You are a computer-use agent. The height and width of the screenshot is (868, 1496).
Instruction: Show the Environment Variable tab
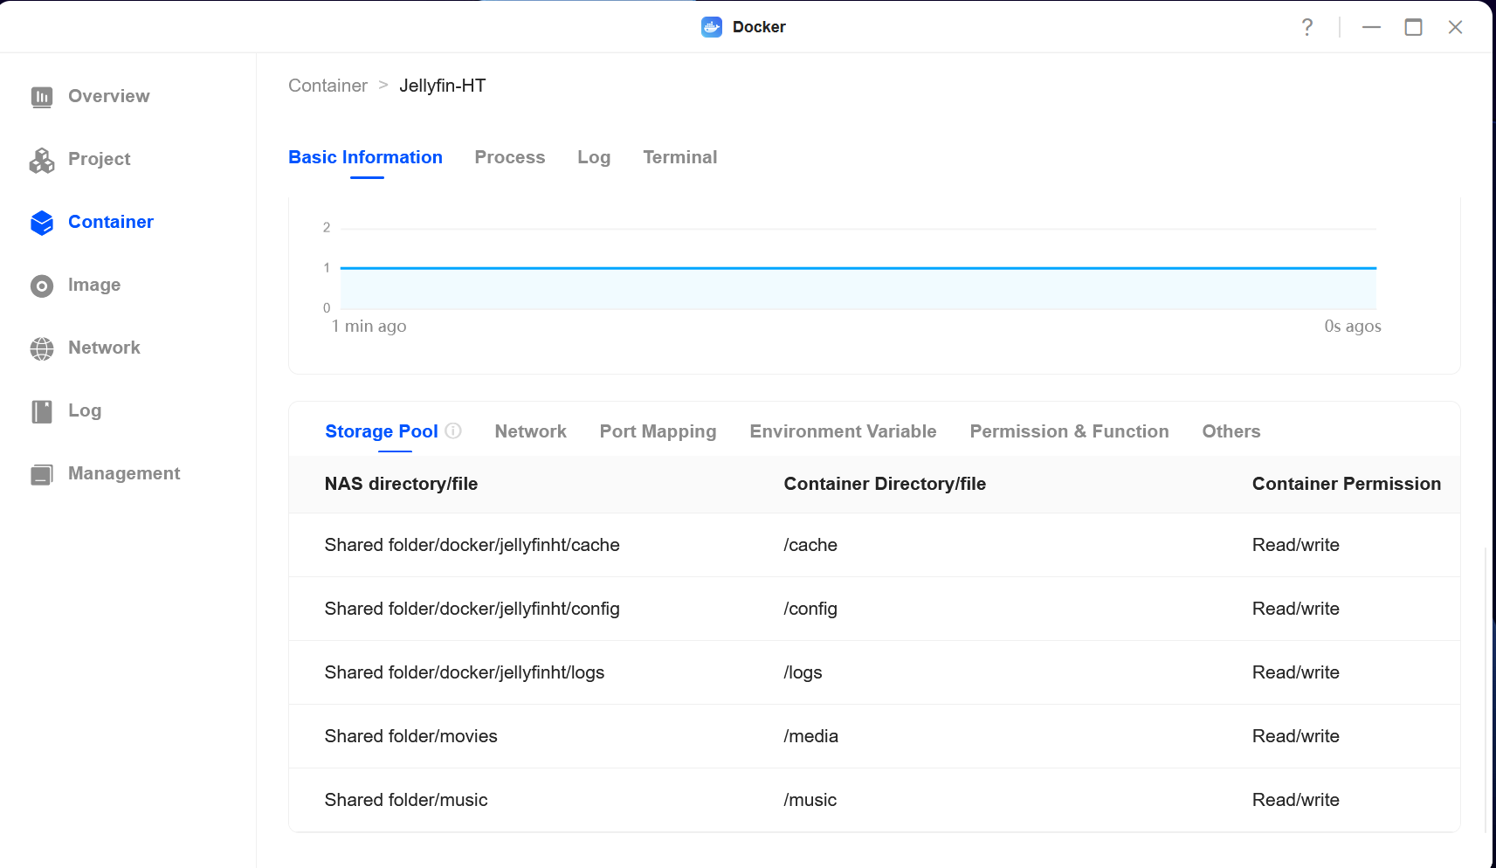tap(843, 431)
